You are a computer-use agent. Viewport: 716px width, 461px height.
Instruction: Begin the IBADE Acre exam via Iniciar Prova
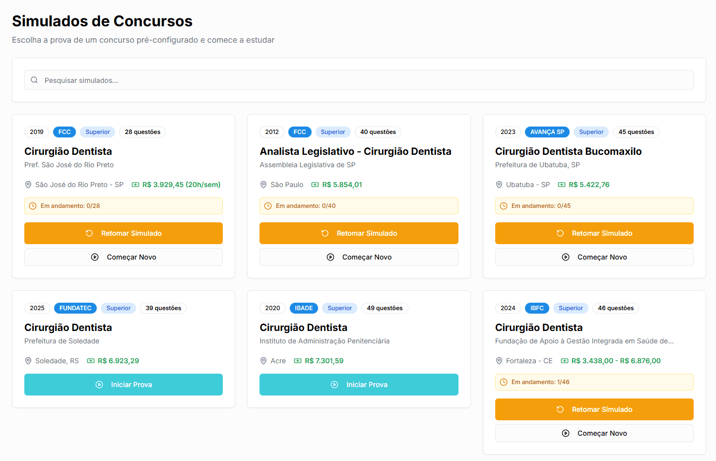pyautogui.click(x=359, y=385)
